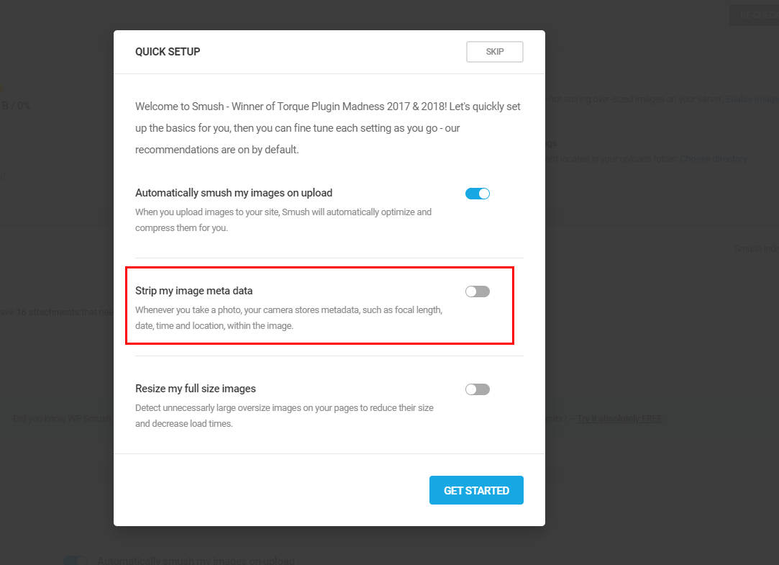Viewport: 779px width, 565px height.
Task: Click the oversize images description text
Action: [x=284, y=415]
